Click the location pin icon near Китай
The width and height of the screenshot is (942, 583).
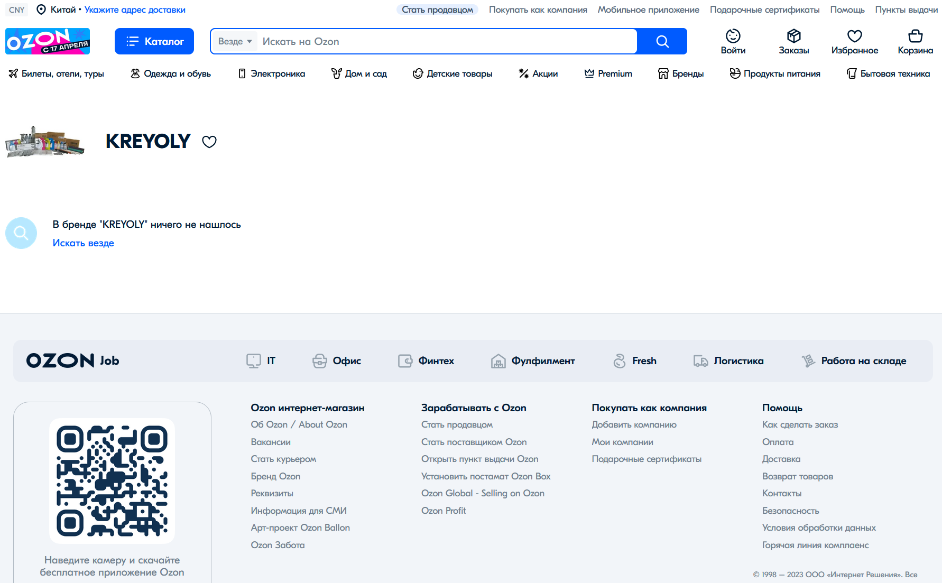click(x=41, y=10)
